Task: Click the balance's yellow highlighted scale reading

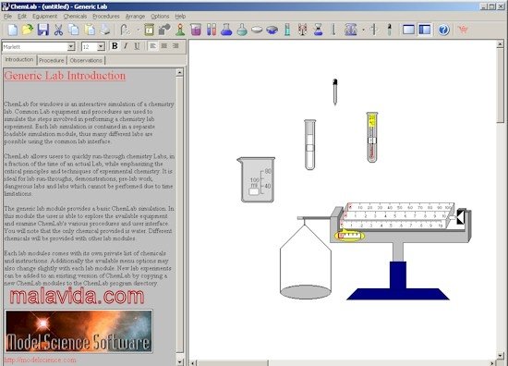Action: (349, 236)
